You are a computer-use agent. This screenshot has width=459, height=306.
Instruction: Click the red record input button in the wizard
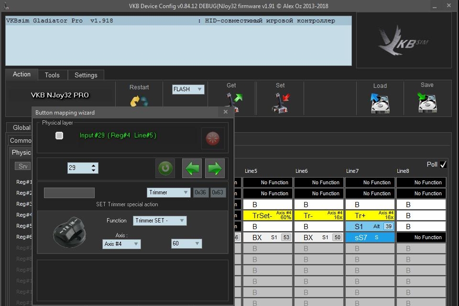click(213, 138)
